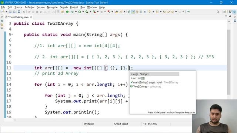
Task: Expand the Previous Annotation dropdown
Action: coord(160,12)
